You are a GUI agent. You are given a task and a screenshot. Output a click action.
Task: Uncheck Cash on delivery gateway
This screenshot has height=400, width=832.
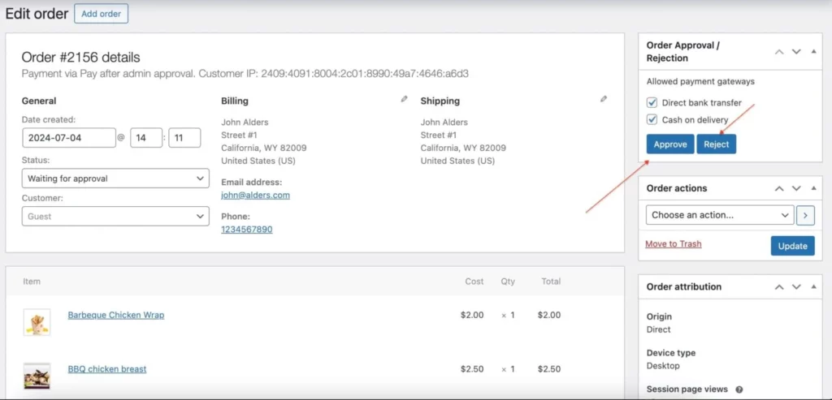click(652, 120)
